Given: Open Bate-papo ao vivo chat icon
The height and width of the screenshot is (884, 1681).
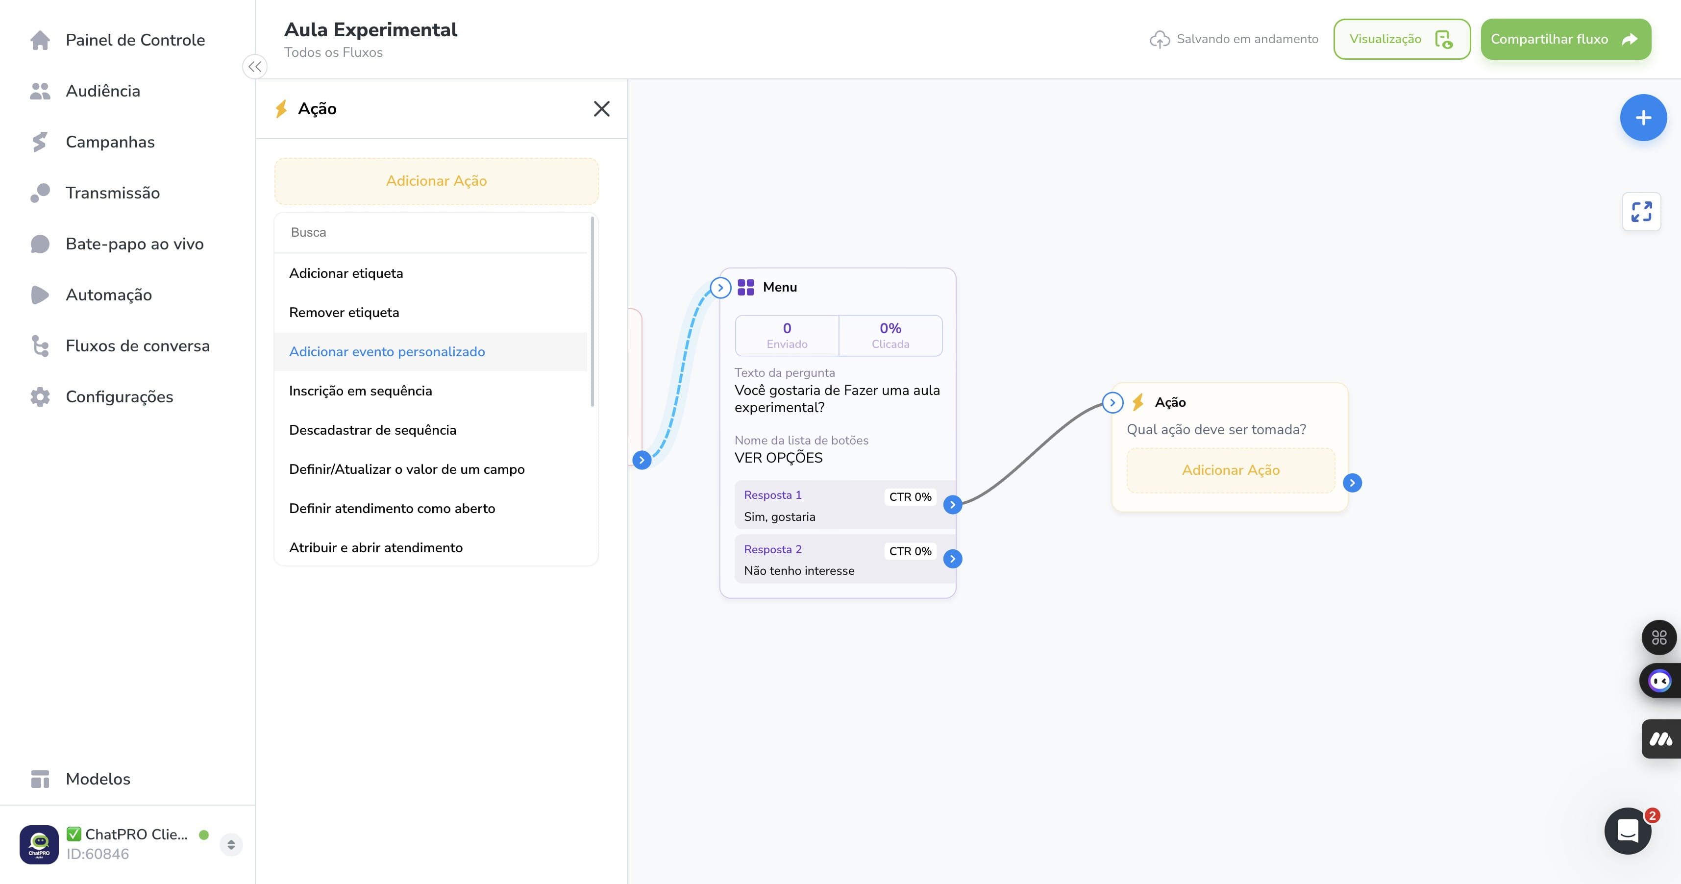Looking at the screenshot, I should 40,244.
